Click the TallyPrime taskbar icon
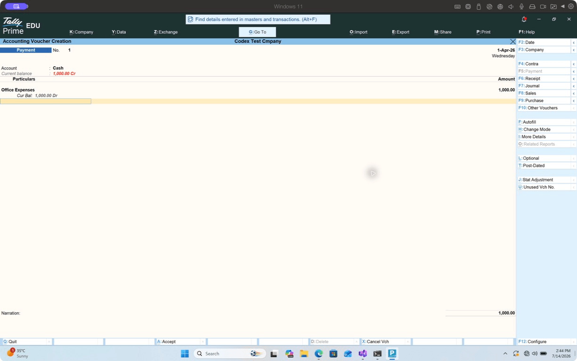The width and height of the screenshot is (577, 361). (x=392, y=353)
